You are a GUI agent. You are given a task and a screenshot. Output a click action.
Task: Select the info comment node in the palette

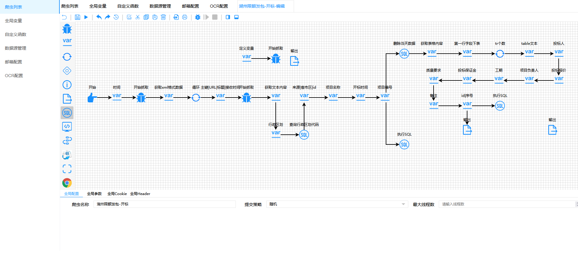(x=67, y=85)
